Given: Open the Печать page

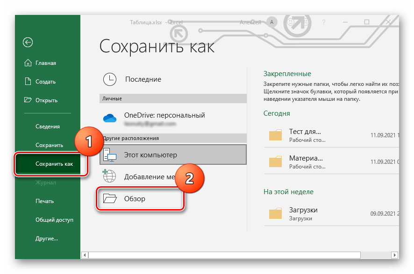Looking at the screenshot, I should (45, 201).
